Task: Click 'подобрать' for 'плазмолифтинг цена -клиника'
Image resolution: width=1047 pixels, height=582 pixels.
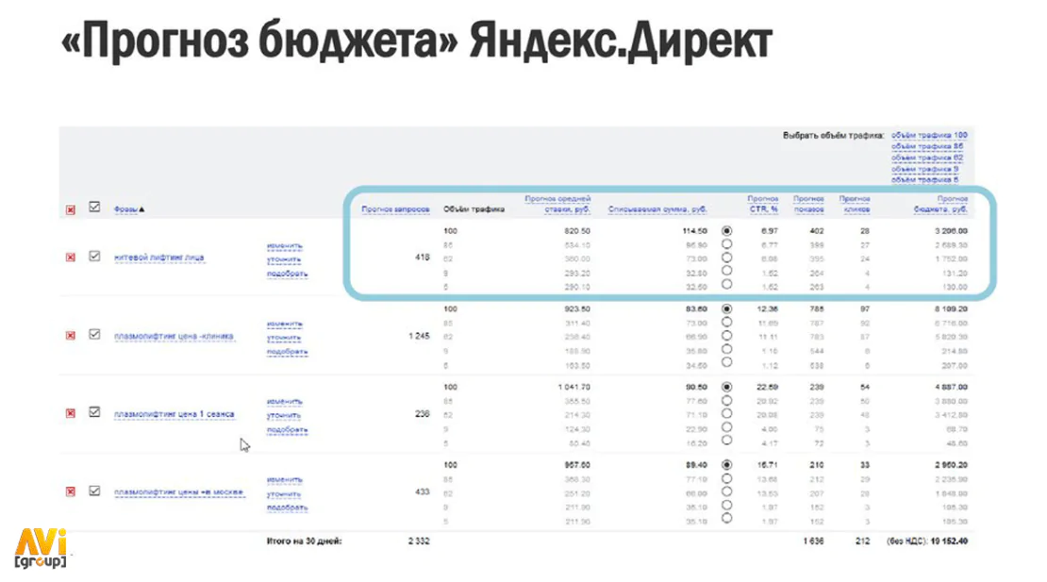Action: (287, 352)
